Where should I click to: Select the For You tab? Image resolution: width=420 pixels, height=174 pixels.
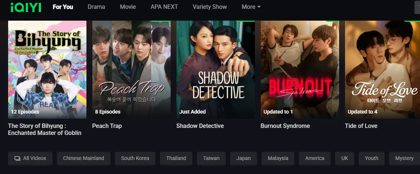pyautogui.click(x=63, y=7)
